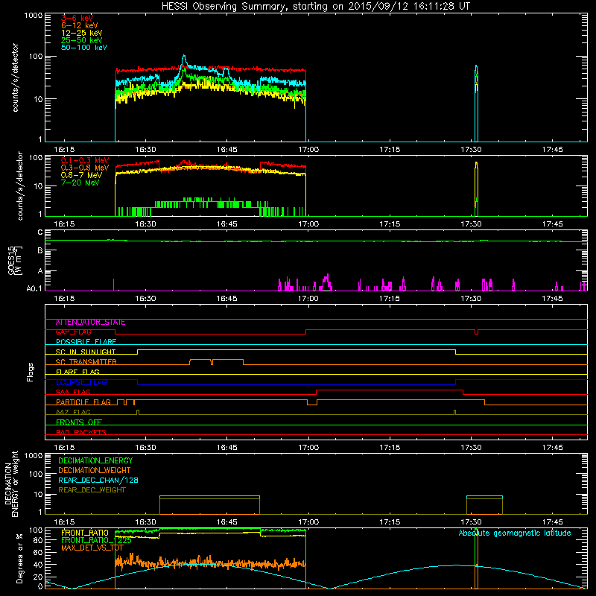Select the ATTENUATOR_STATE flag label

[x=90, y=323]
